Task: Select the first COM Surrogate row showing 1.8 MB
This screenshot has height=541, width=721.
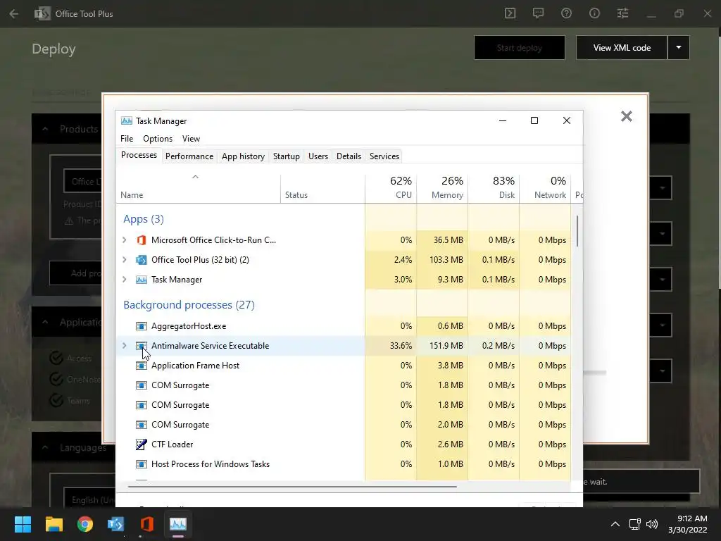Action: pos(344,385)
